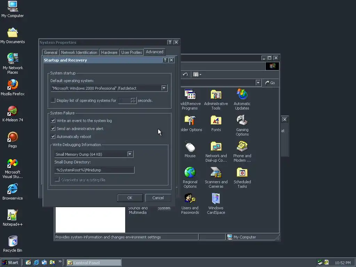This screenshot has width=356, height=267.
Task: Expand the Quick Launch overflow chevron
Action: point(60,261)
